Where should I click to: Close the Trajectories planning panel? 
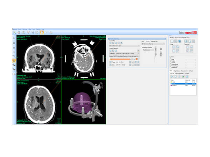tap(165, 39)
